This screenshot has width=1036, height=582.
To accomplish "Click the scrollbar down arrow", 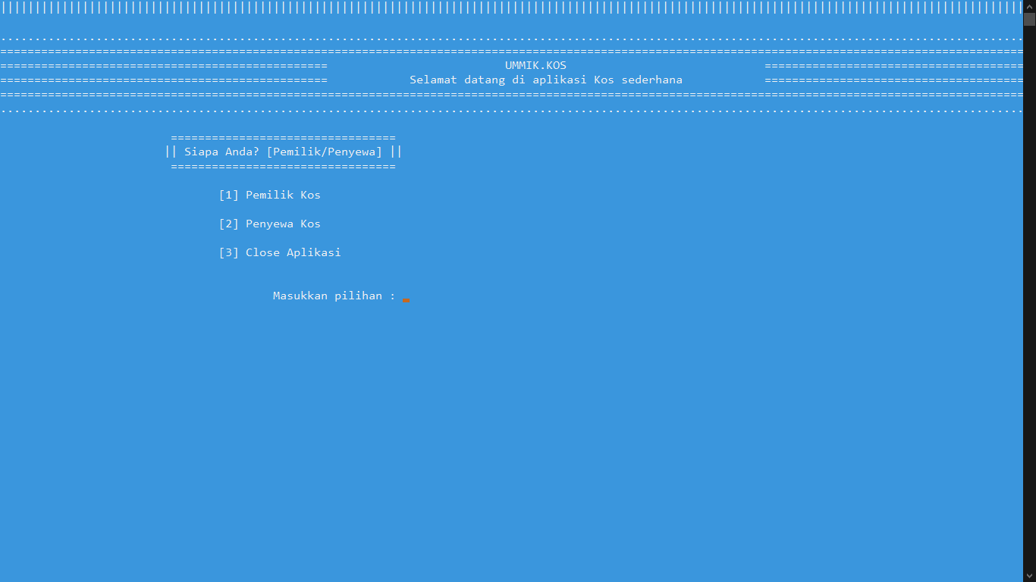I will point(1031,576).
